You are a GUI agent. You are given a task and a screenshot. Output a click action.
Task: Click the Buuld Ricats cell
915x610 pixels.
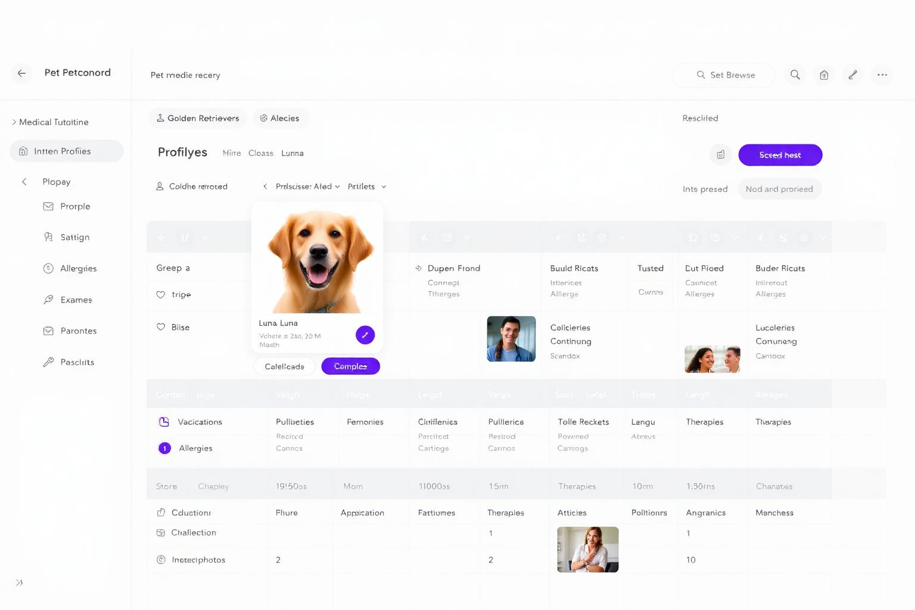tap(574, 269)
